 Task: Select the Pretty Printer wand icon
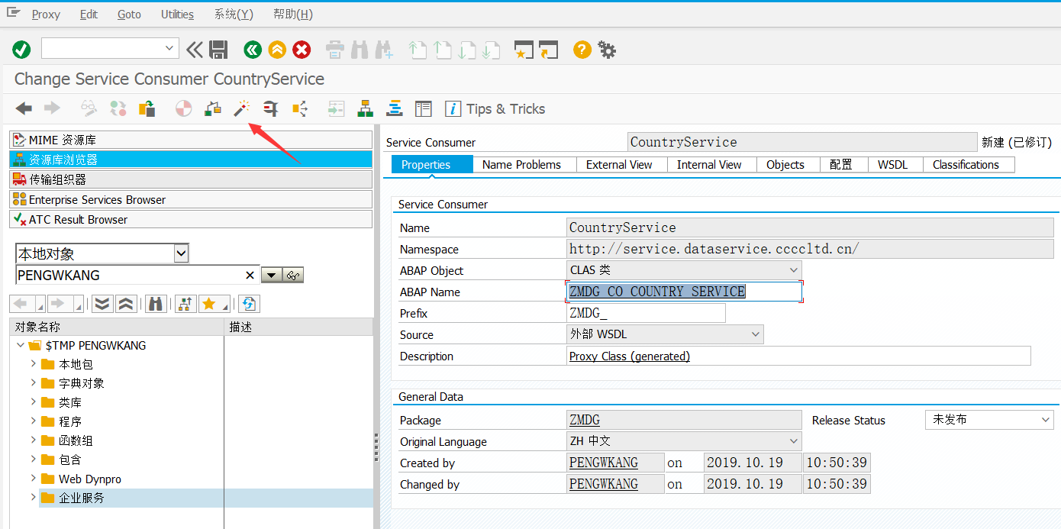pyautogui.click(x=241, y=108)
